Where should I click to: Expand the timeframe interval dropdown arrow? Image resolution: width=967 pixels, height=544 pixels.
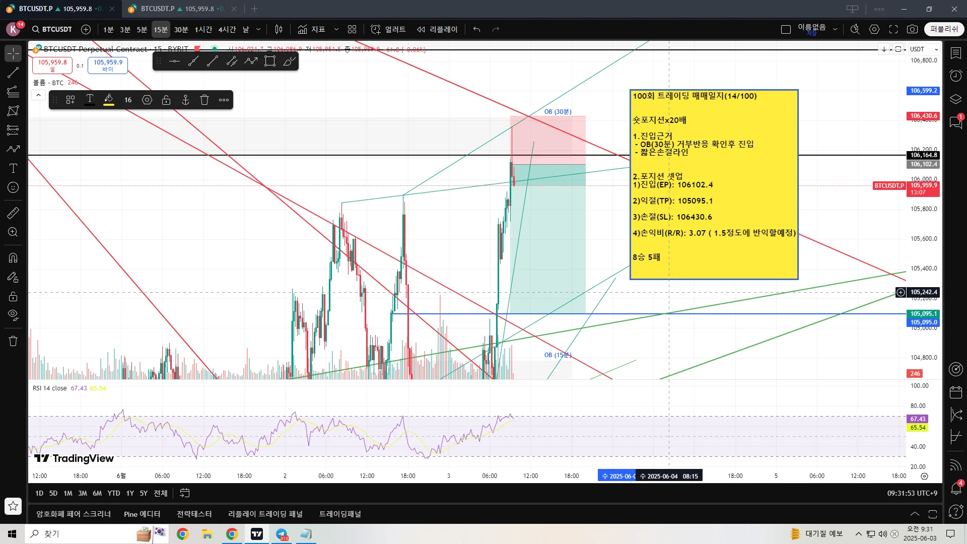click(x=258, y=29)
